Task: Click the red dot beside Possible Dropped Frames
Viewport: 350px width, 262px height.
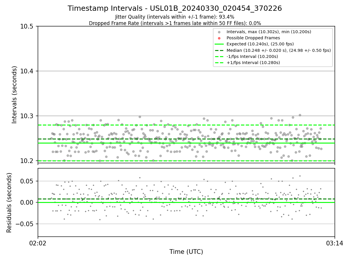Action: [x=219, y=38]
